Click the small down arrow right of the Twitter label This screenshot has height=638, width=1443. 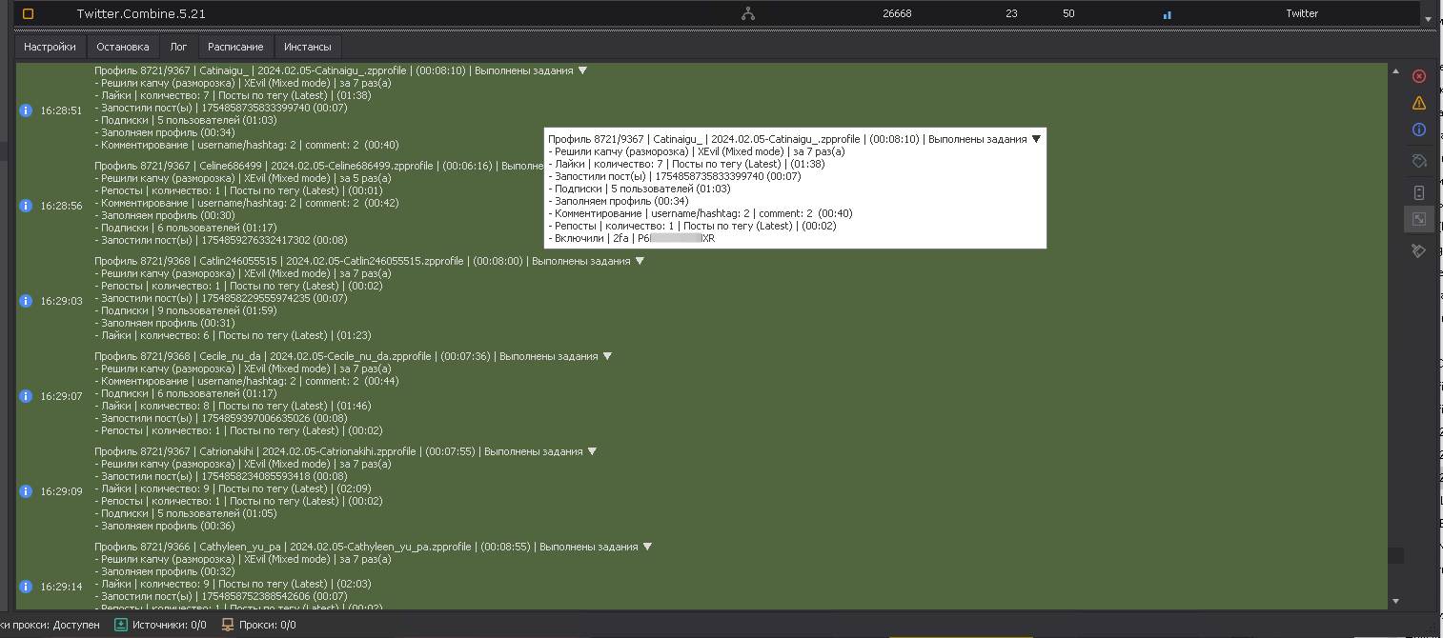1427,18
